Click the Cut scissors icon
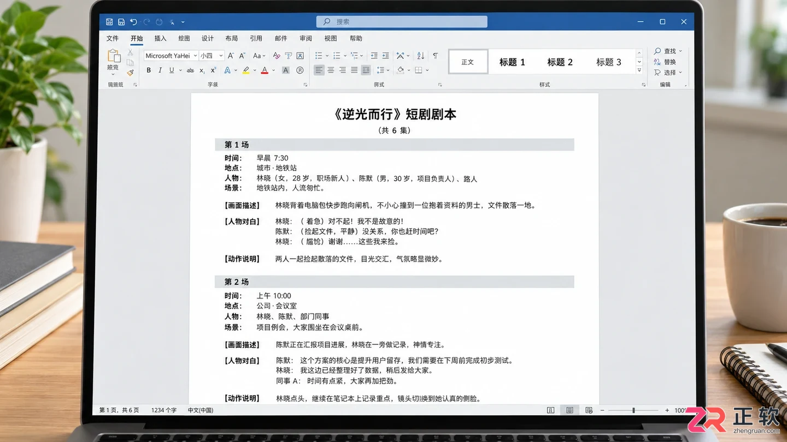Viewport: 787px width, 442px height. click(x=130, y=52)
